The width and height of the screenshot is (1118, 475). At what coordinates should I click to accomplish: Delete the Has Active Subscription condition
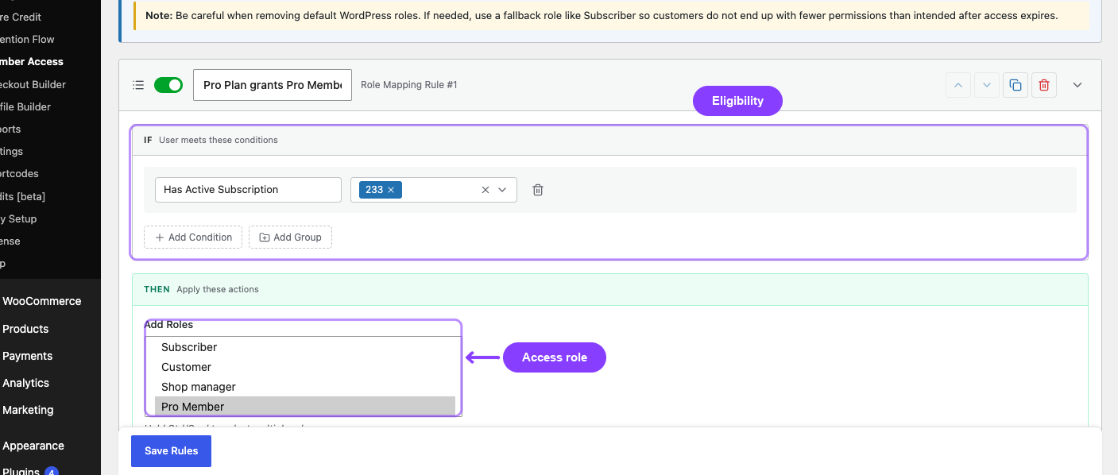point(538,190)
